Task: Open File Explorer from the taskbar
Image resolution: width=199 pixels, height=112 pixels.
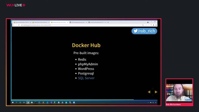Action: pos(32,102)
